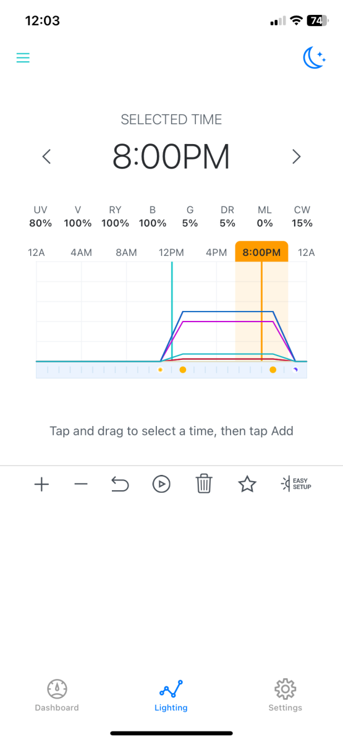343x742 pixels.
Task: Select the ML 0% channel
Action: point(265,216)
